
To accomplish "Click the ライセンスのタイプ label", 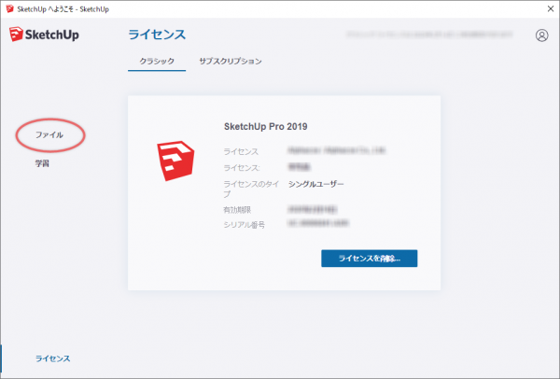I will click(251, 189).
